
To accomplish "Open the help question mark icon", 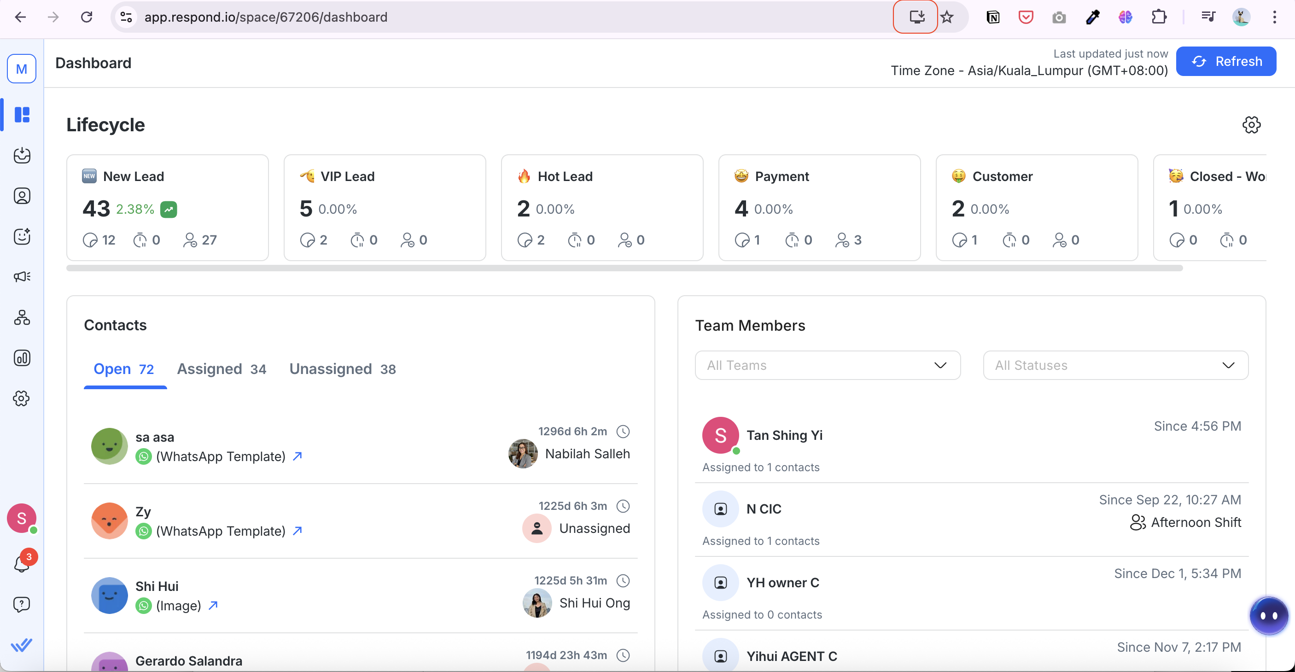I will [x=22, y=604].
